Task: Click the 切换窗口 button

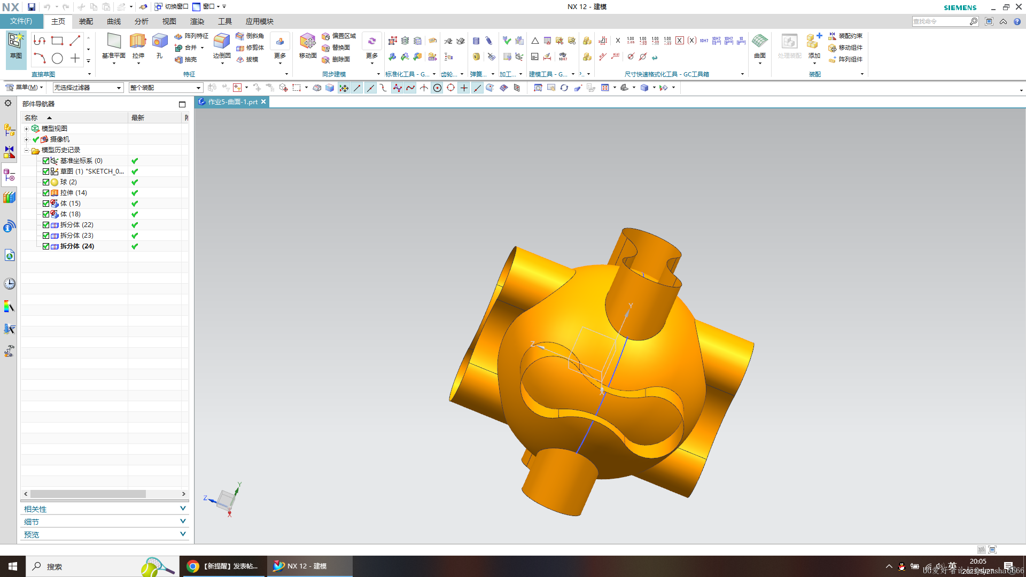Action: pos(172,7)
